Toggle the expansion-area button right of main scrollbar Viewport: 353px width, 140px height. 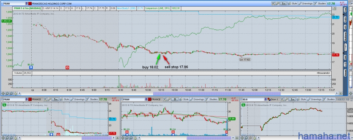click(341, 93)
